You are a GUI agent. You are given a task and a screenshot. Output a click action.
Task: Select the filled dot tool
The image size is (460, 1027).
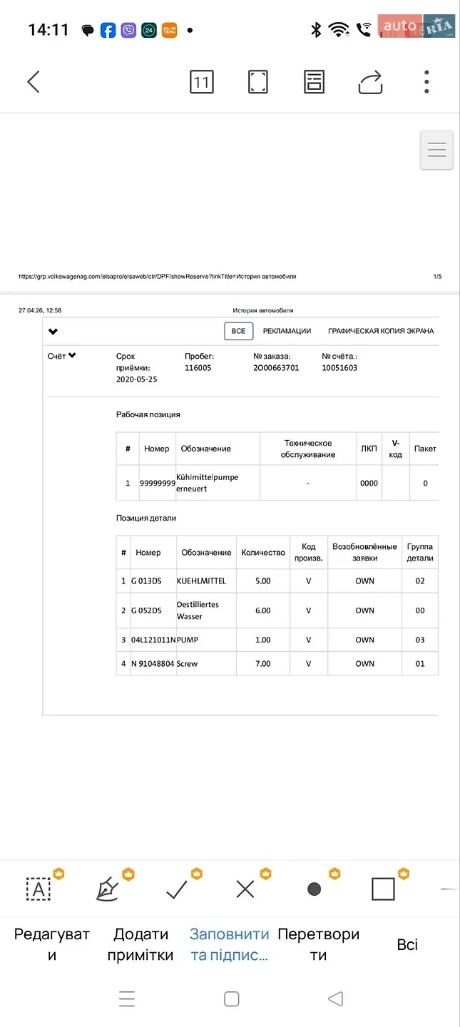314,889
